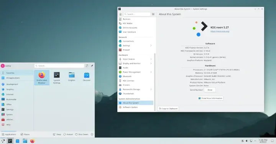Choose Internet category in application launcher
The width and height of the screenshot is (276, 144).
[17, 94]
